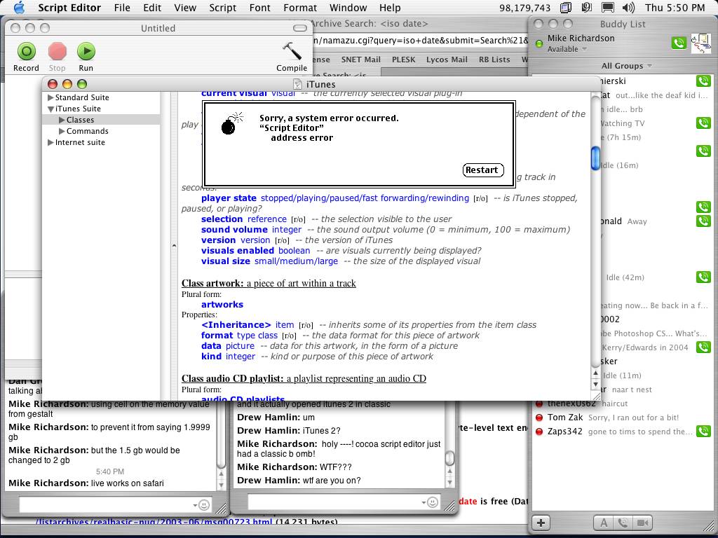The width and height of the screenshot is (718, 538).
Task: Click the pane splitter handle in iTunes dictionary
Action: point(174,246)
